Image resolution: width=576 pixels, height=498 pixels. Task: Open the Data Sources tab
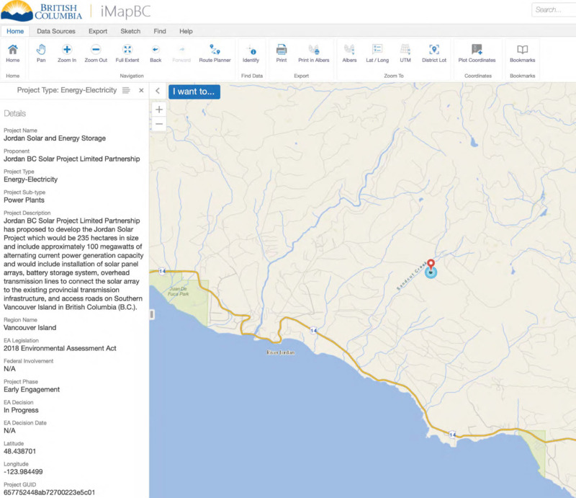[56, 31]
